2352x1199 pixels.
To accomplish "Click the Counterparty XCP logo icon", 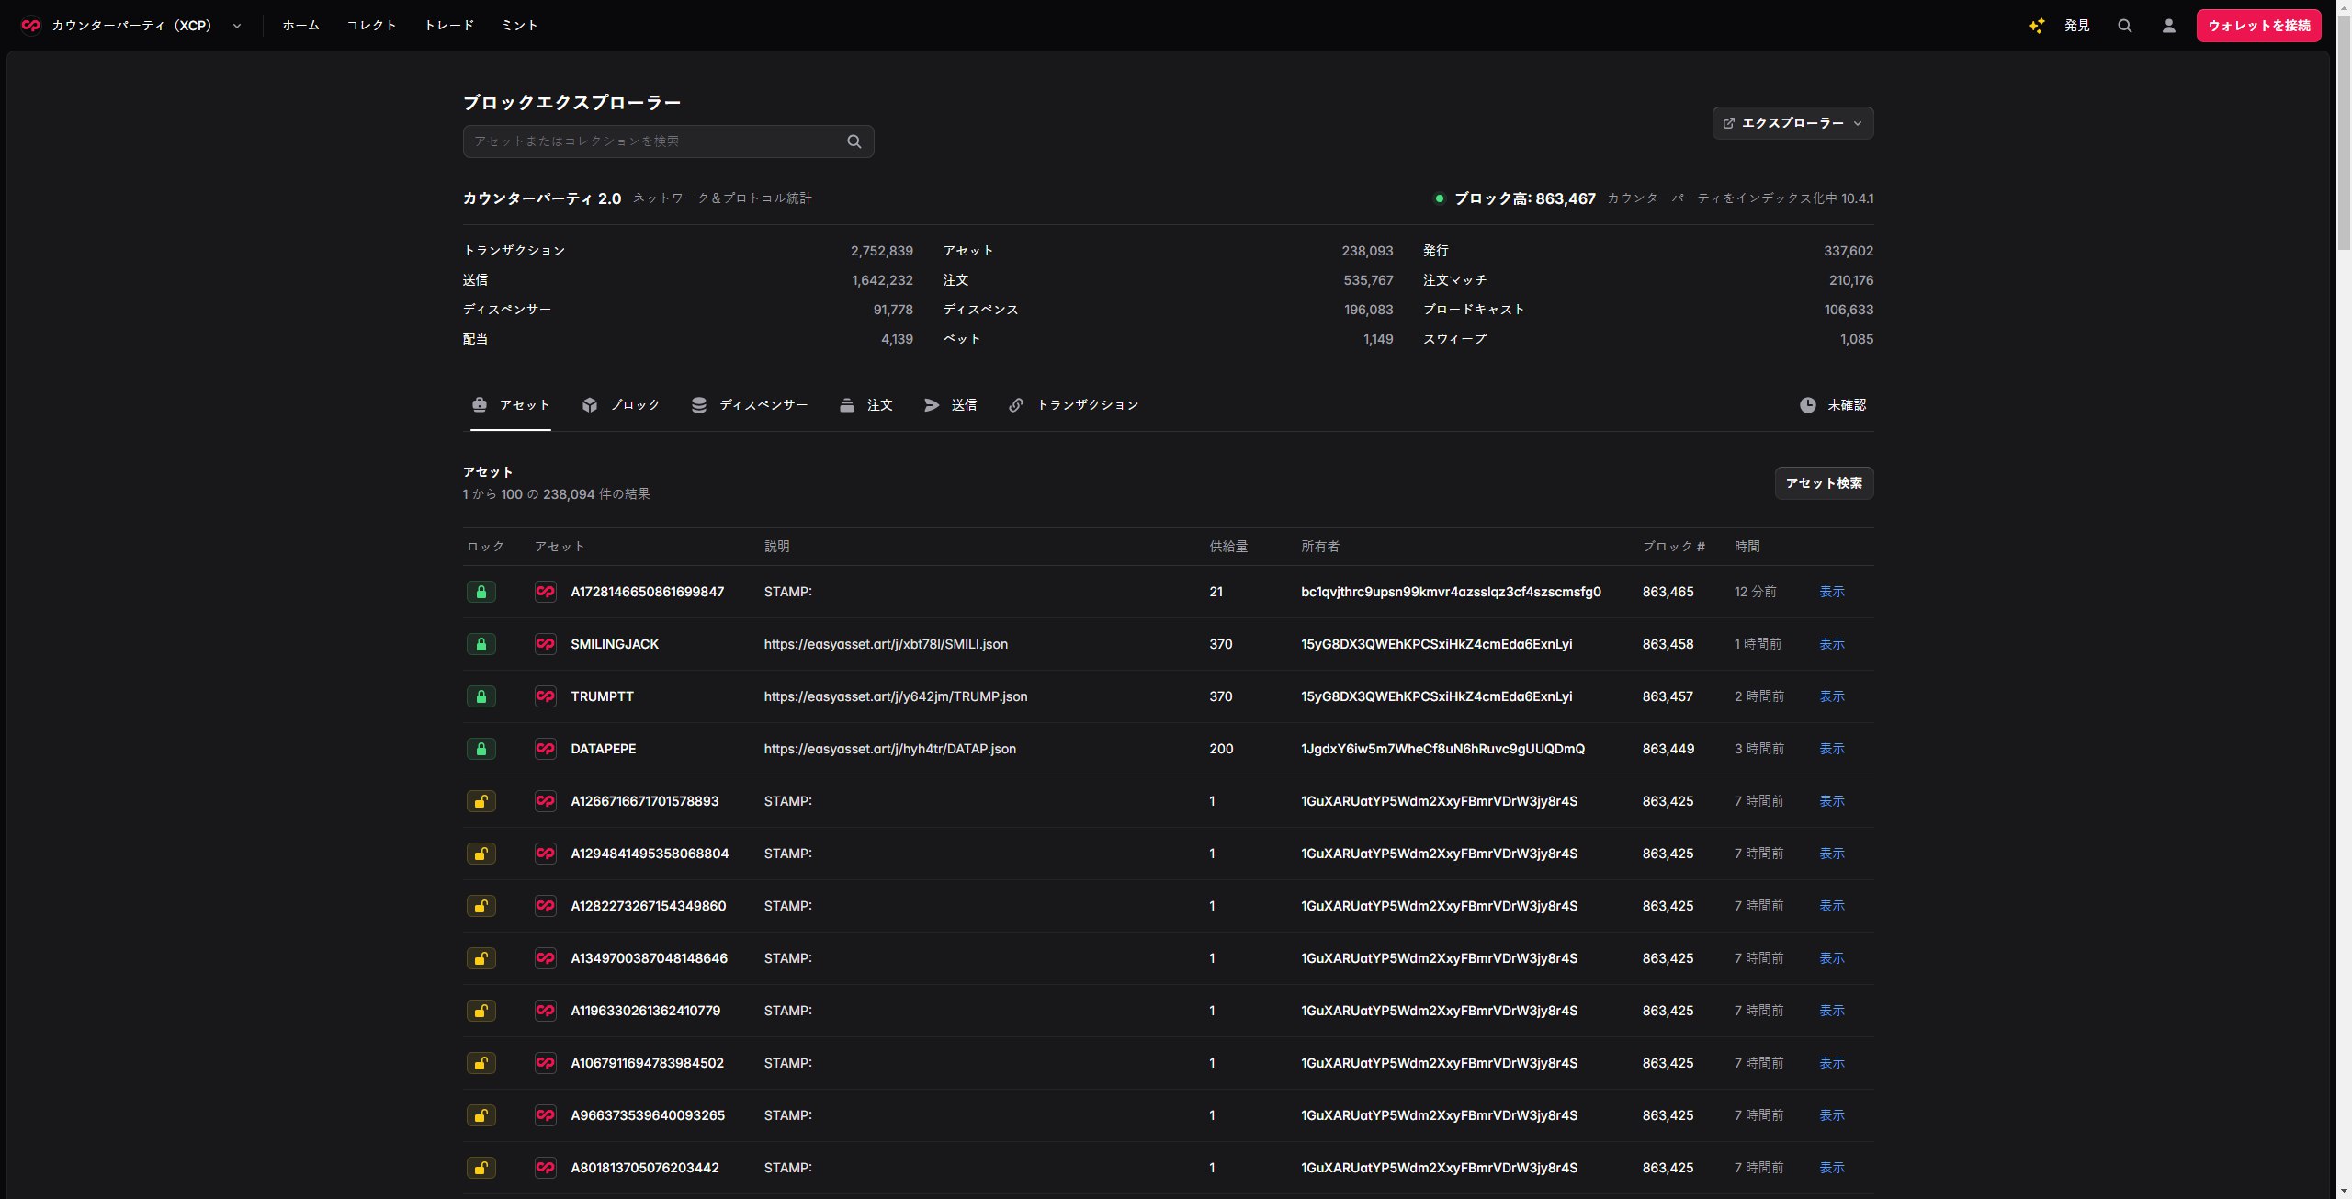I will point(30,26).
